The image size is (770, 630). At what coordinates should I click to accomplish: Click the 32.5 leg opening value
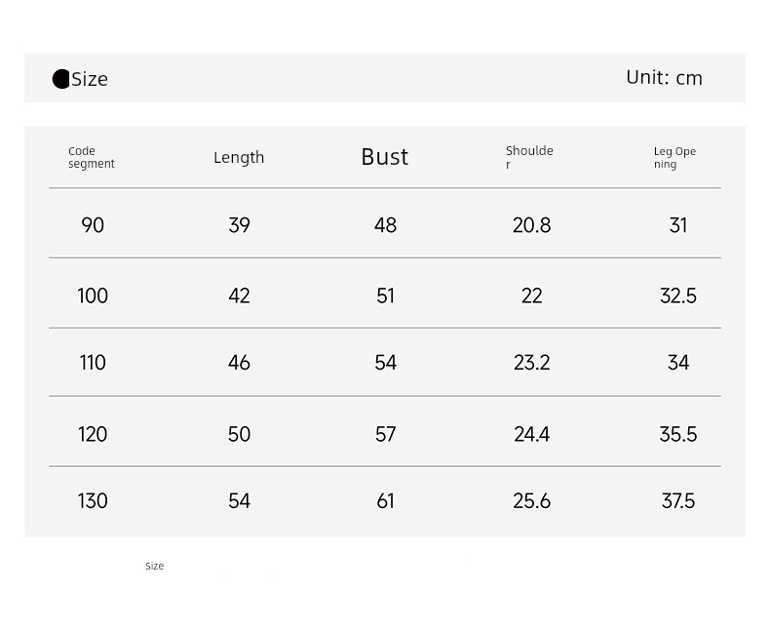click(678, 295)
